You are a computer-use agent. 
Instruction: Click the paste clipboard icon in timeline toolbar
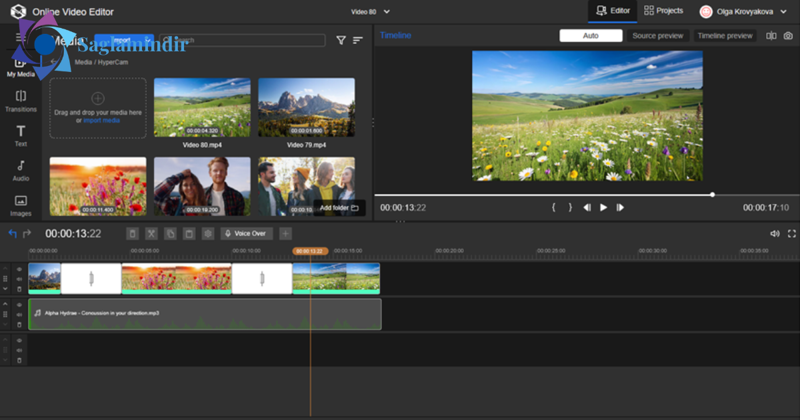(x=189, y=233)
